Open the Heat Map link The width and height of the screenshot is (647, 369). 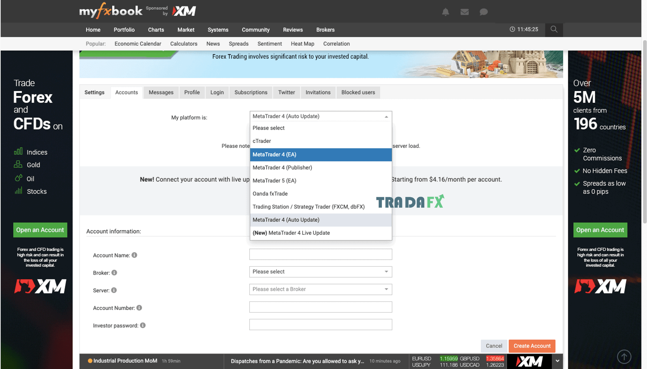(x=302, y=44)
